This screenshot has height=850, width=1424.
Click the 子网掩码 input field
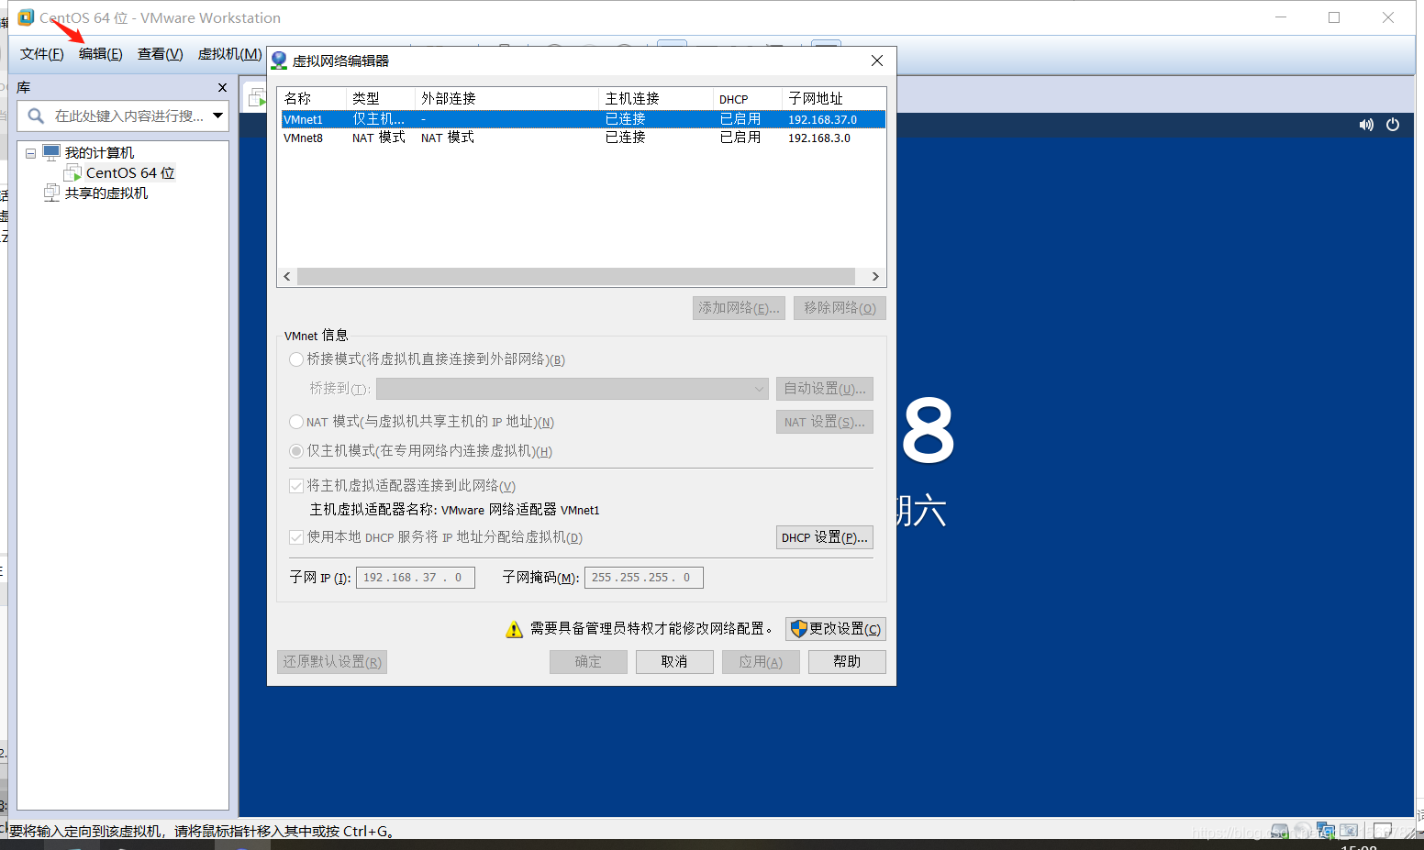pyautogui.click(x=644, y=578)
